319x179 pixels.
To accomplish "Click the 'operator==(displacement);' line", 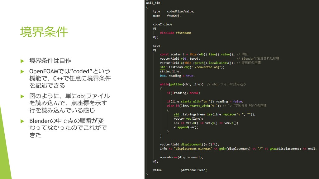I will (x=182, y=157).
